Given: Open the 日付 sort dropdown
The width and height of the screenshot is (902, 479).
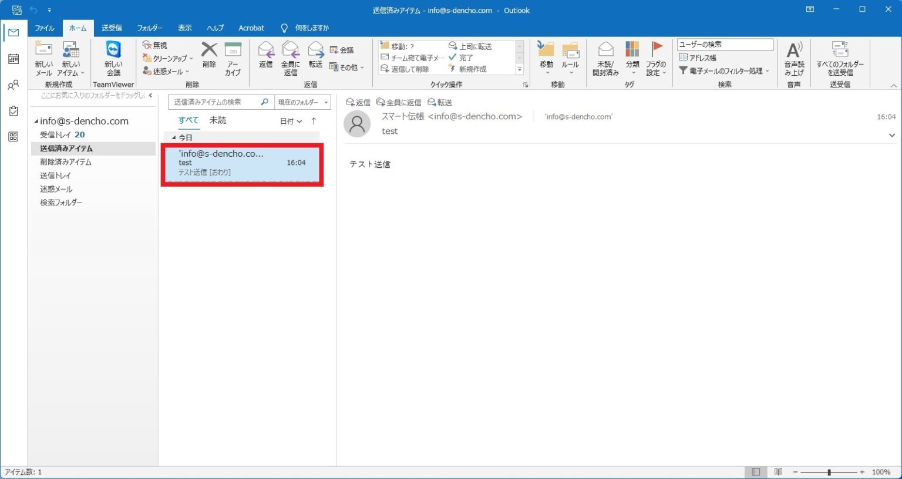Looking at the screenshot, I should (290, 121).
